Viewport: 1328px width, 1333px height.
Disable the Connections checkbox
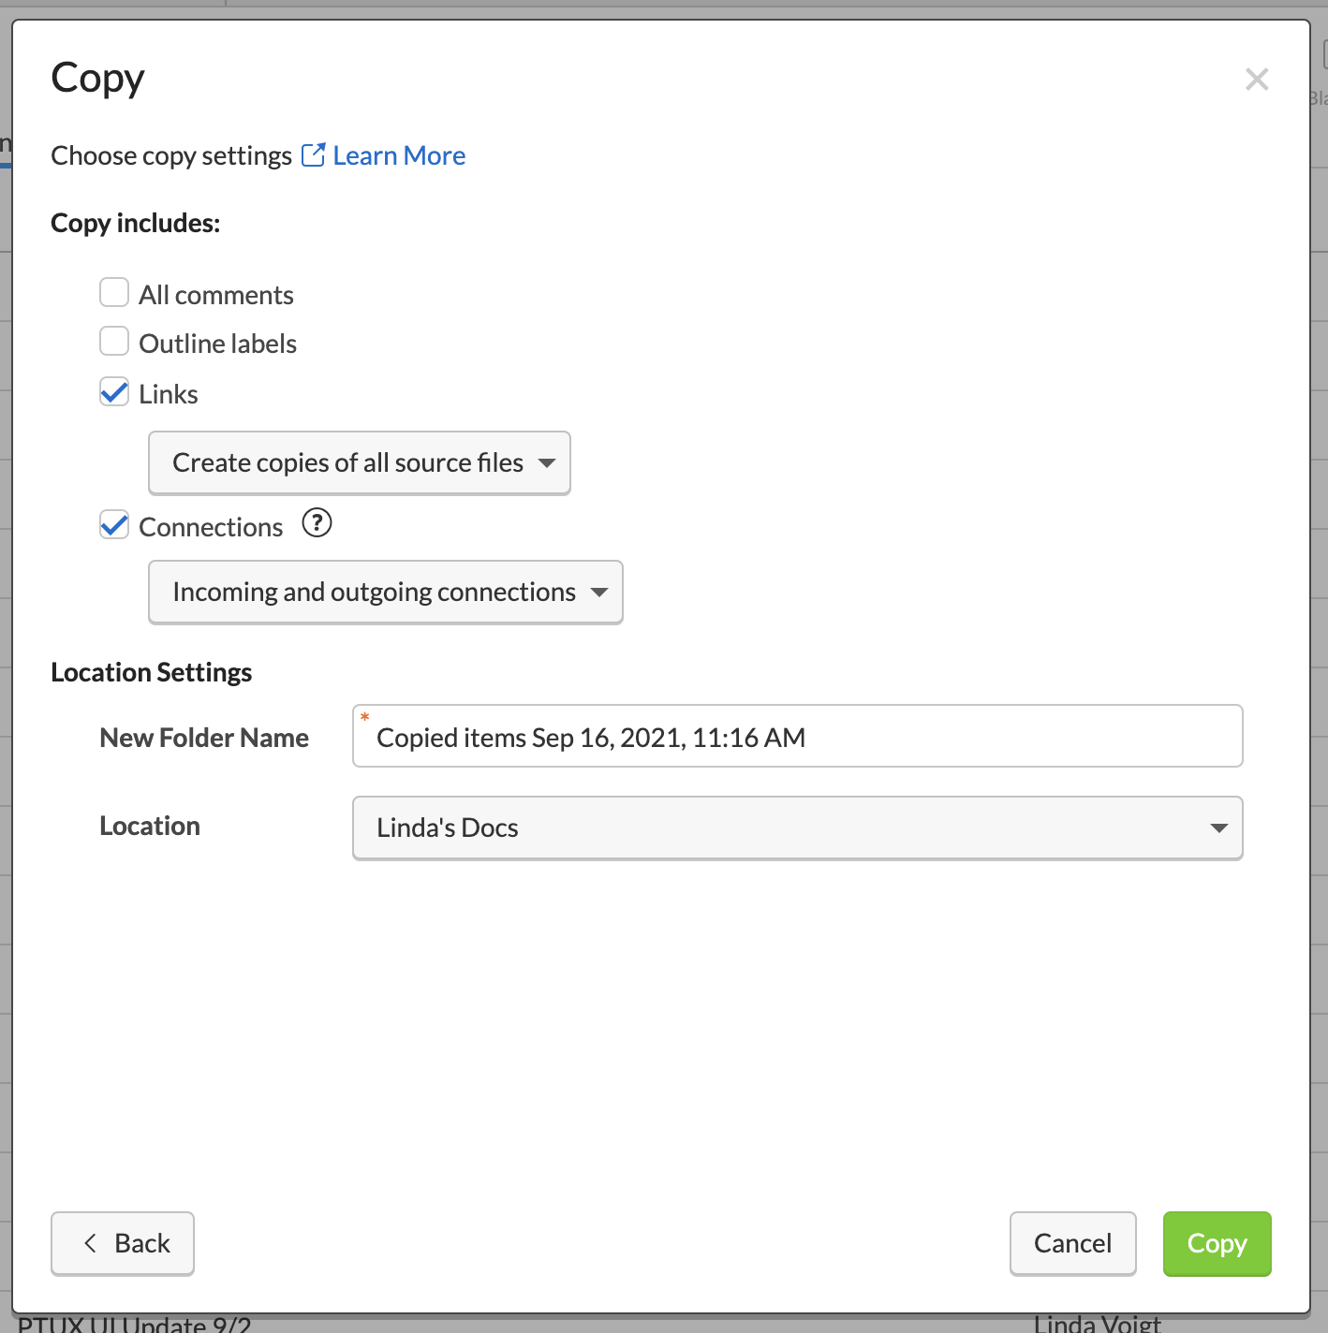[x=114, y=525]
